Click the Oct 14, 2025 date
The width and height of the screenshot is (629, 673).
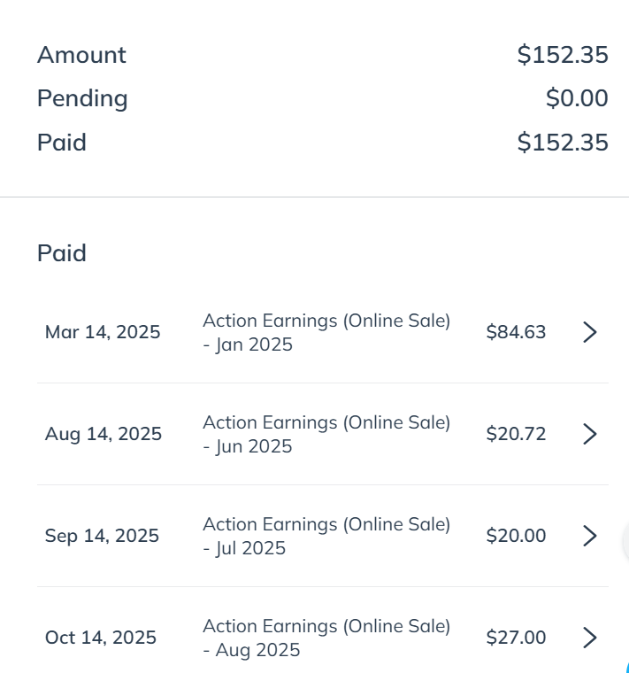coord(101,638)
